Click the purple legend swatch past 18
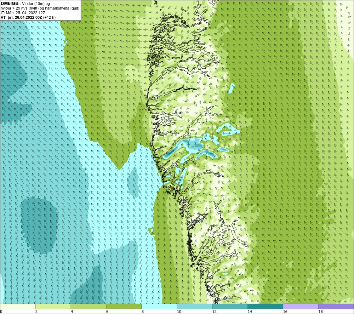The image size is (354, 314). coord(336,306)
